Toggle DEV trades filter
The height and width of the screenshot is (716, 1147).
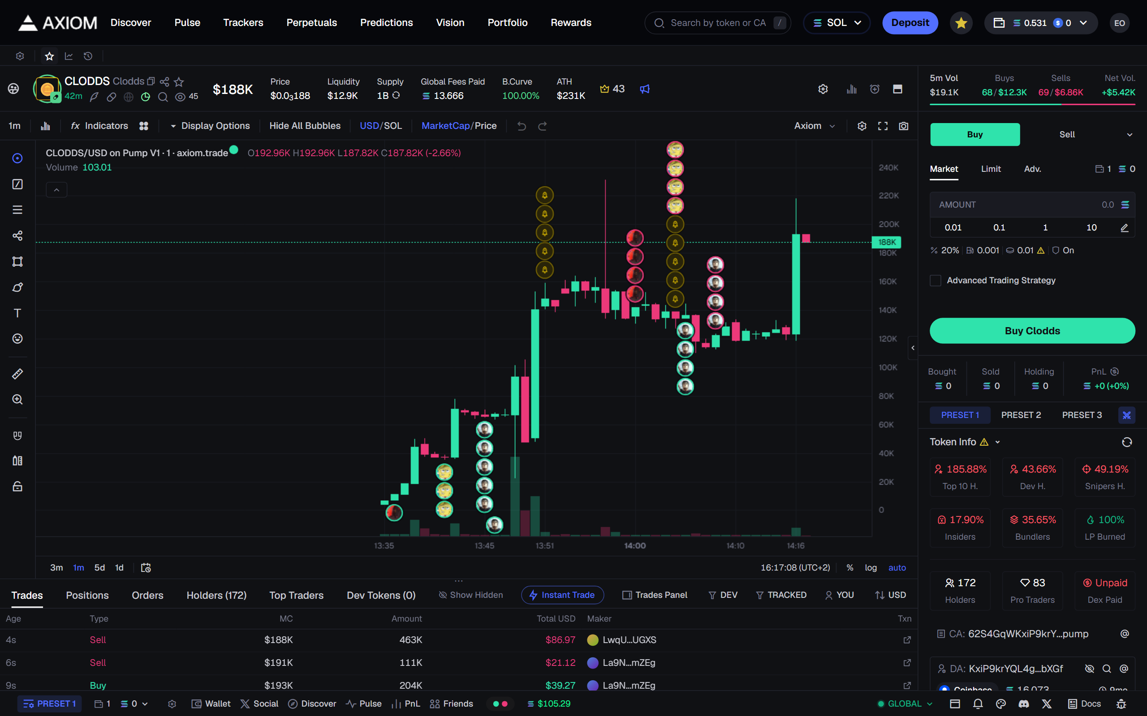pyautogui.click(x=723, y=595)
